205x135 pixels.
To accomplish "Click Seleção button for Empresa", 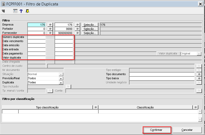I will [x=90, y=25].
